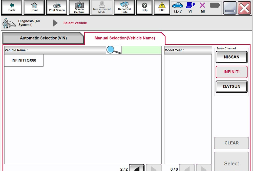Activate Screen Capture tool

[79, 7]
